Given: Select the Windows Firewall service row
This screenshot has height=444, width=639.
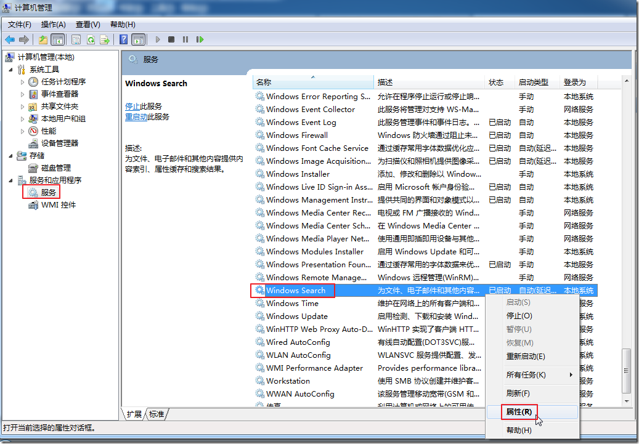Looking at the screenshot, I should point(425,135).
